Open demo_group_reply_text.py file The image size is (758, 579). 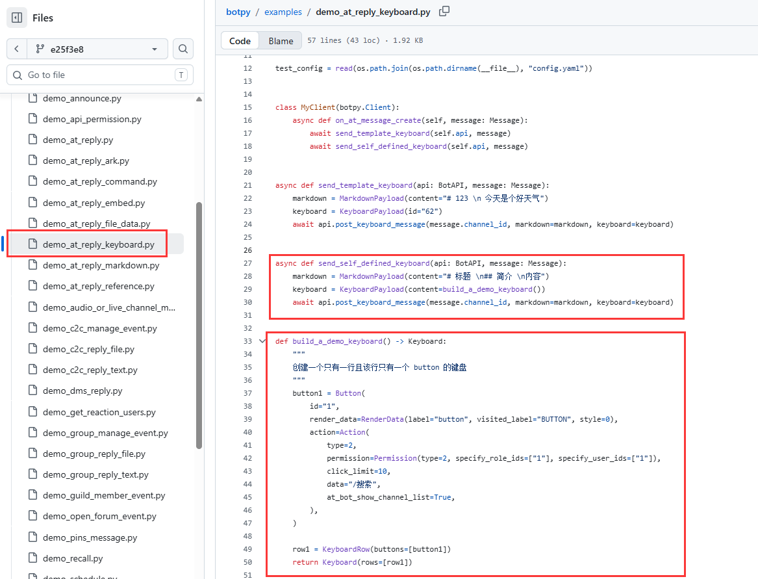click(95, 474)
